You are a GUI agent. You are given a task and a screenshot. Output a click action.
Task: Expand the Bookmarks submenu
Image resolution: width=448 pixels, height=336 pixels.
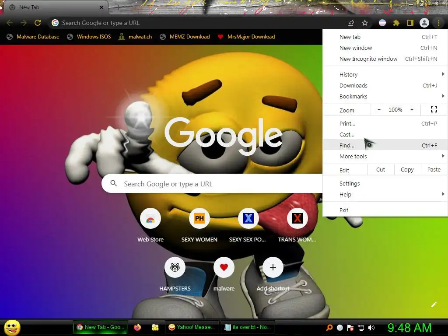tap(385, 96)
